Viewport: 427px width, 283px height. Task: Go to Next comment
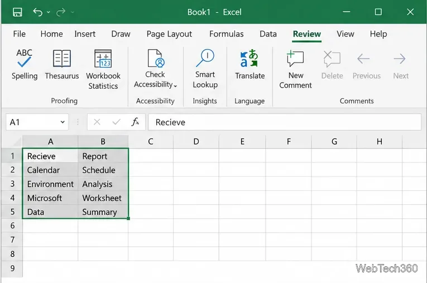(401, 66)
